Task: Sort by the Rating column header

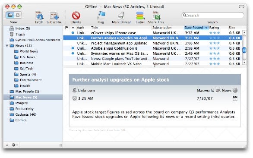Action: 218,28
